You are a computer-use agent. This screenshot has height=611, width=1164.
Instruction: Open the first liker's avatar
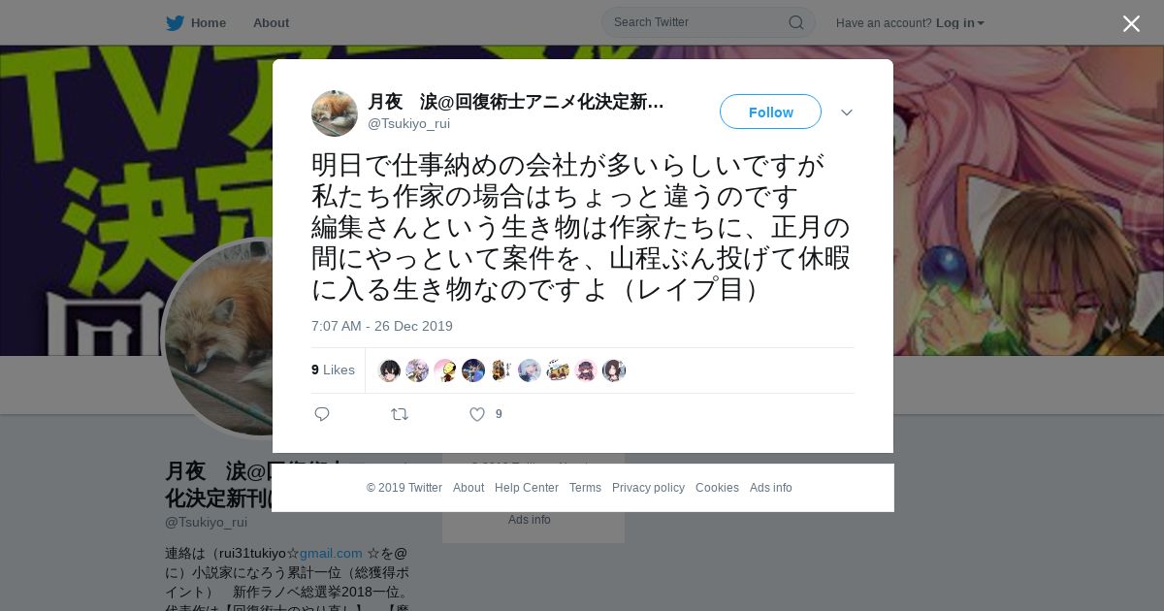(389, 370)
